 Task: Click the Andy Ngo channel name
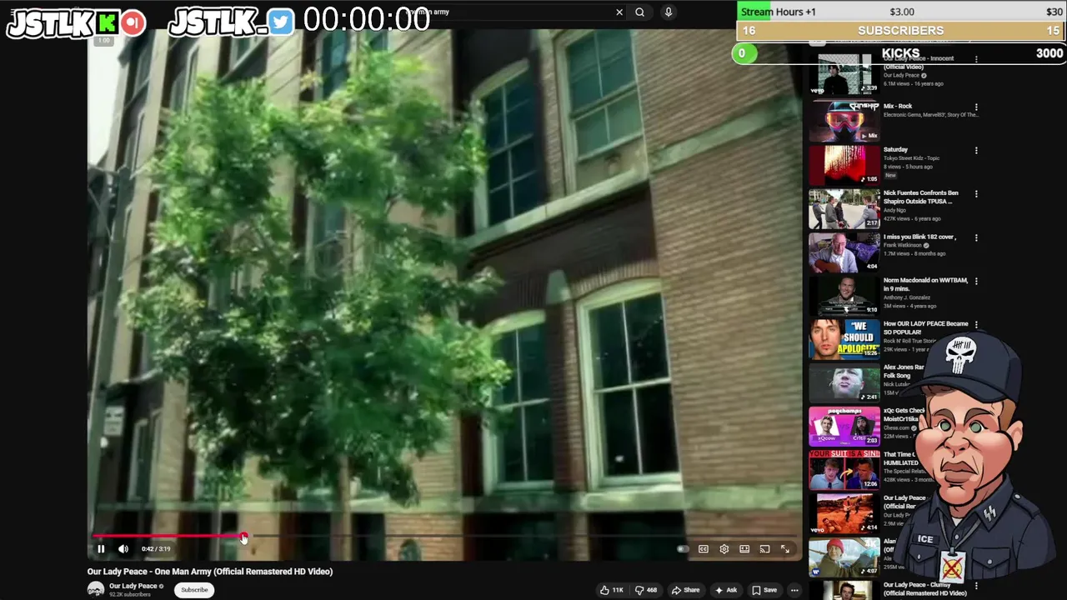coord(894,210)
